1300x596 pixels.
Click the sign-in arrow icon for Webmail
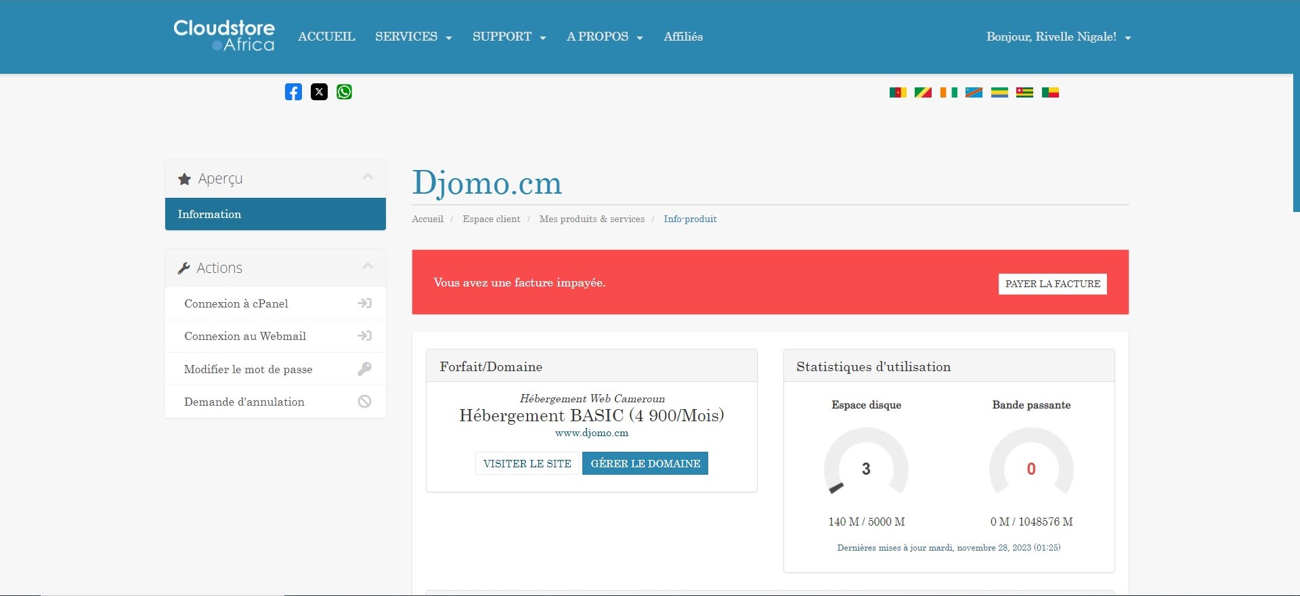[364, 336]
